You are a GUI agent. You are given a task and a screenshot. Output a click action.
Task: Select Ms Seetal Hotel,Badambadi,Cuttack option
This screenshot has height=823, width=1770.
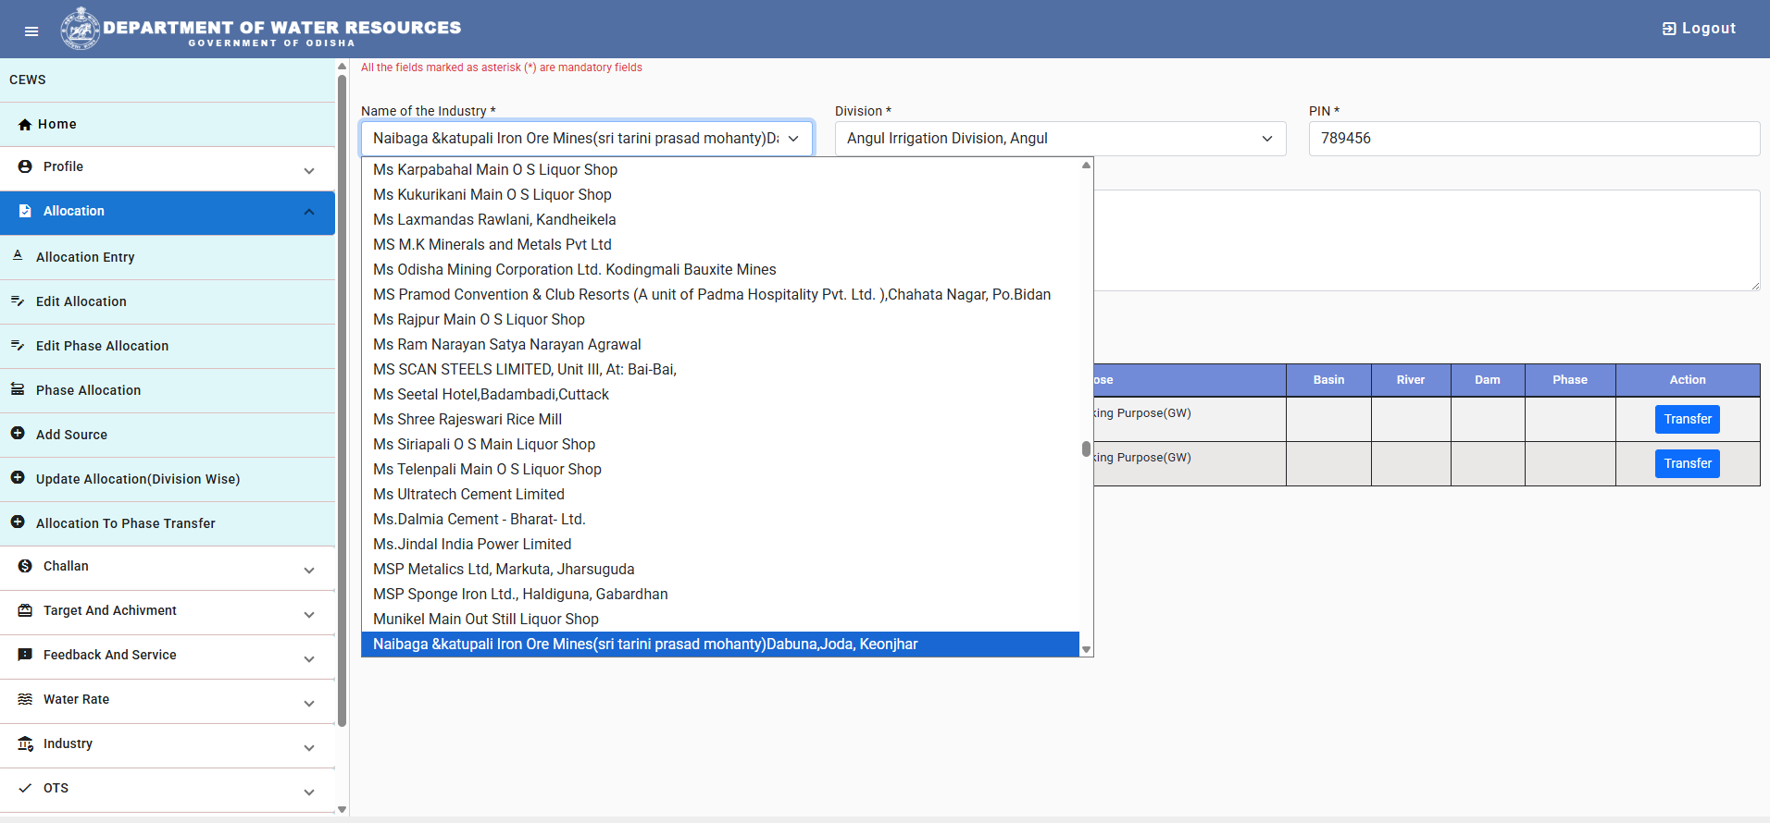coord(720,395)
